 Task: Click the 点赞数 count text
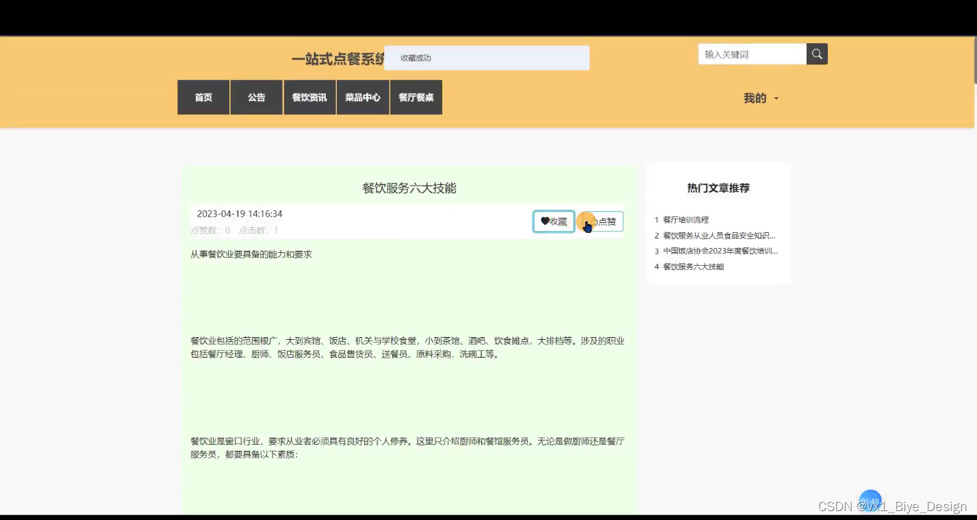click(x=210, y=230)
